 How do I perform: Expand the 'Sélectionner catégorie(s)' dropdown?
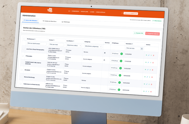click(93, 46)
